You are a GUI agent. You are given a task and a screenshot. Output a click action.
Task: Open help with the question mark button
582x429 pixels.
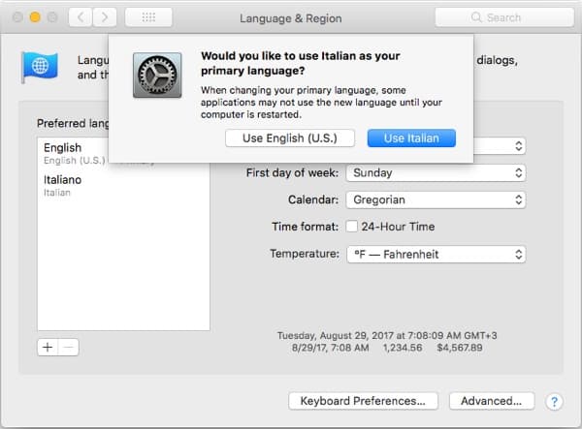point(554,401)
